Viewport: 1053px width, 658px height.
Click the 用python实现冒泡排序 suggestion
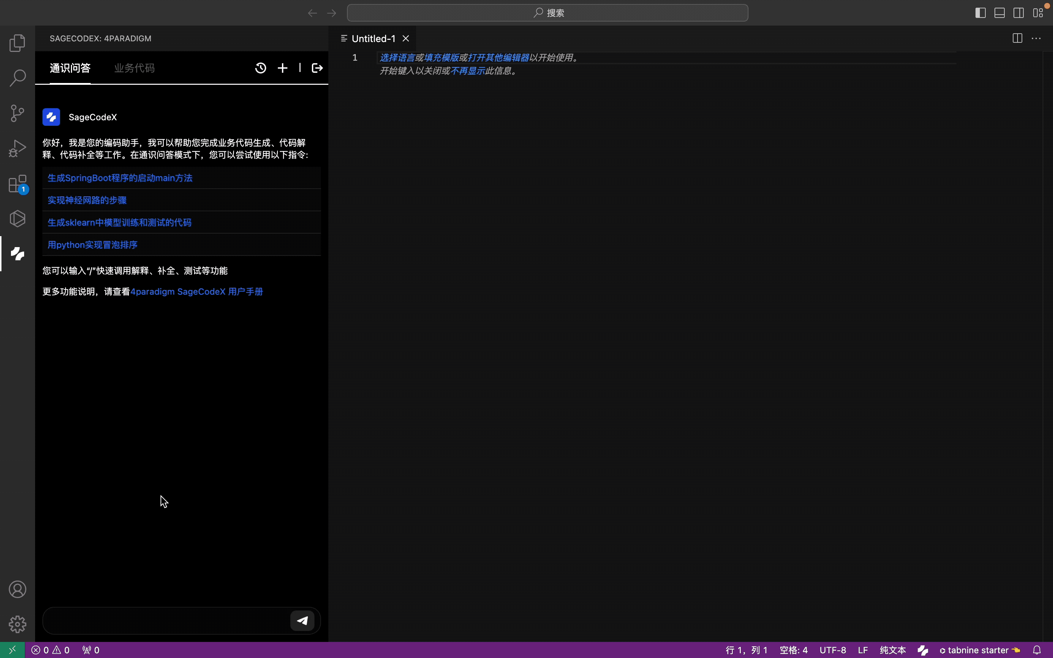[x=92, y=245]
